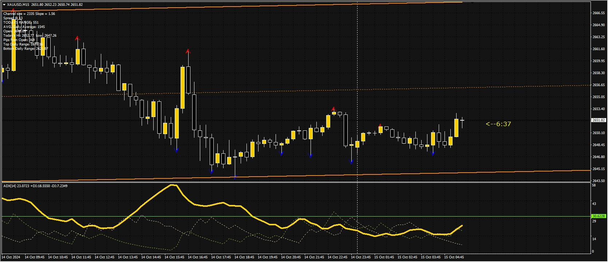Select the blue arrow below the 03:45 candle low
This screenshot has width=608, height=262.
[x=433, y=154]
